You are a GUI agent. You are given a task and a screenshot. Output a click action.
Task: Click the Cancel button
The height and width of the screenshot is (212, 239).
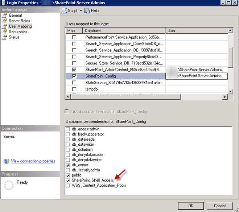click(220, 206)
